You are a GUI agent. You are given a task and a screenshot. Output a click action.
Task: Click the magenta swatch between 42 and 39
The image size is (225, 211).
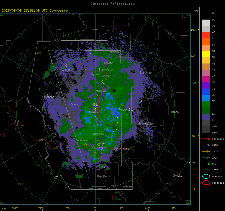(x=206, y=79)
